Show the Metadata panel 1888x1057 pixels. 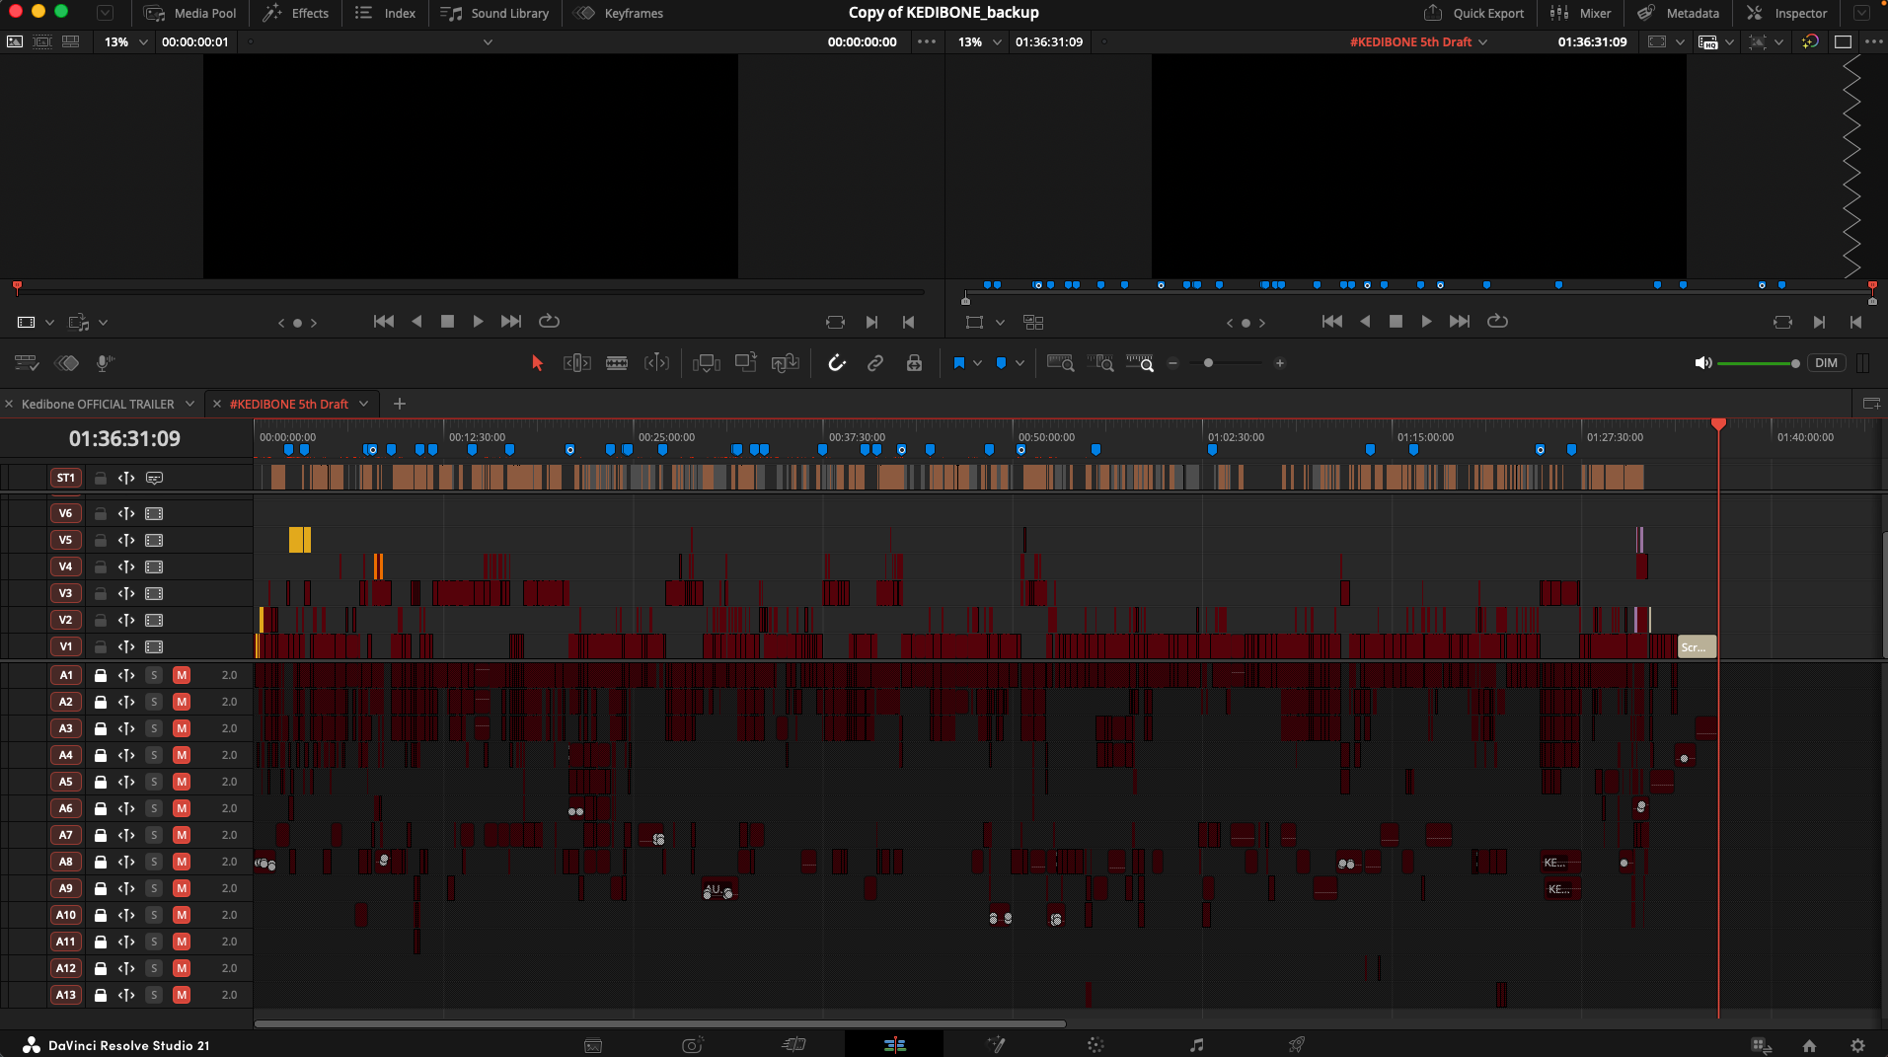click(x=1678, y=13)
